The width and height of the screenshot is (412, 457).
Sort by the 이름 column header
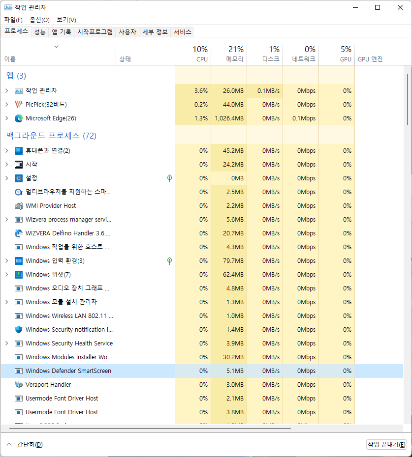(x=59, y=55)
